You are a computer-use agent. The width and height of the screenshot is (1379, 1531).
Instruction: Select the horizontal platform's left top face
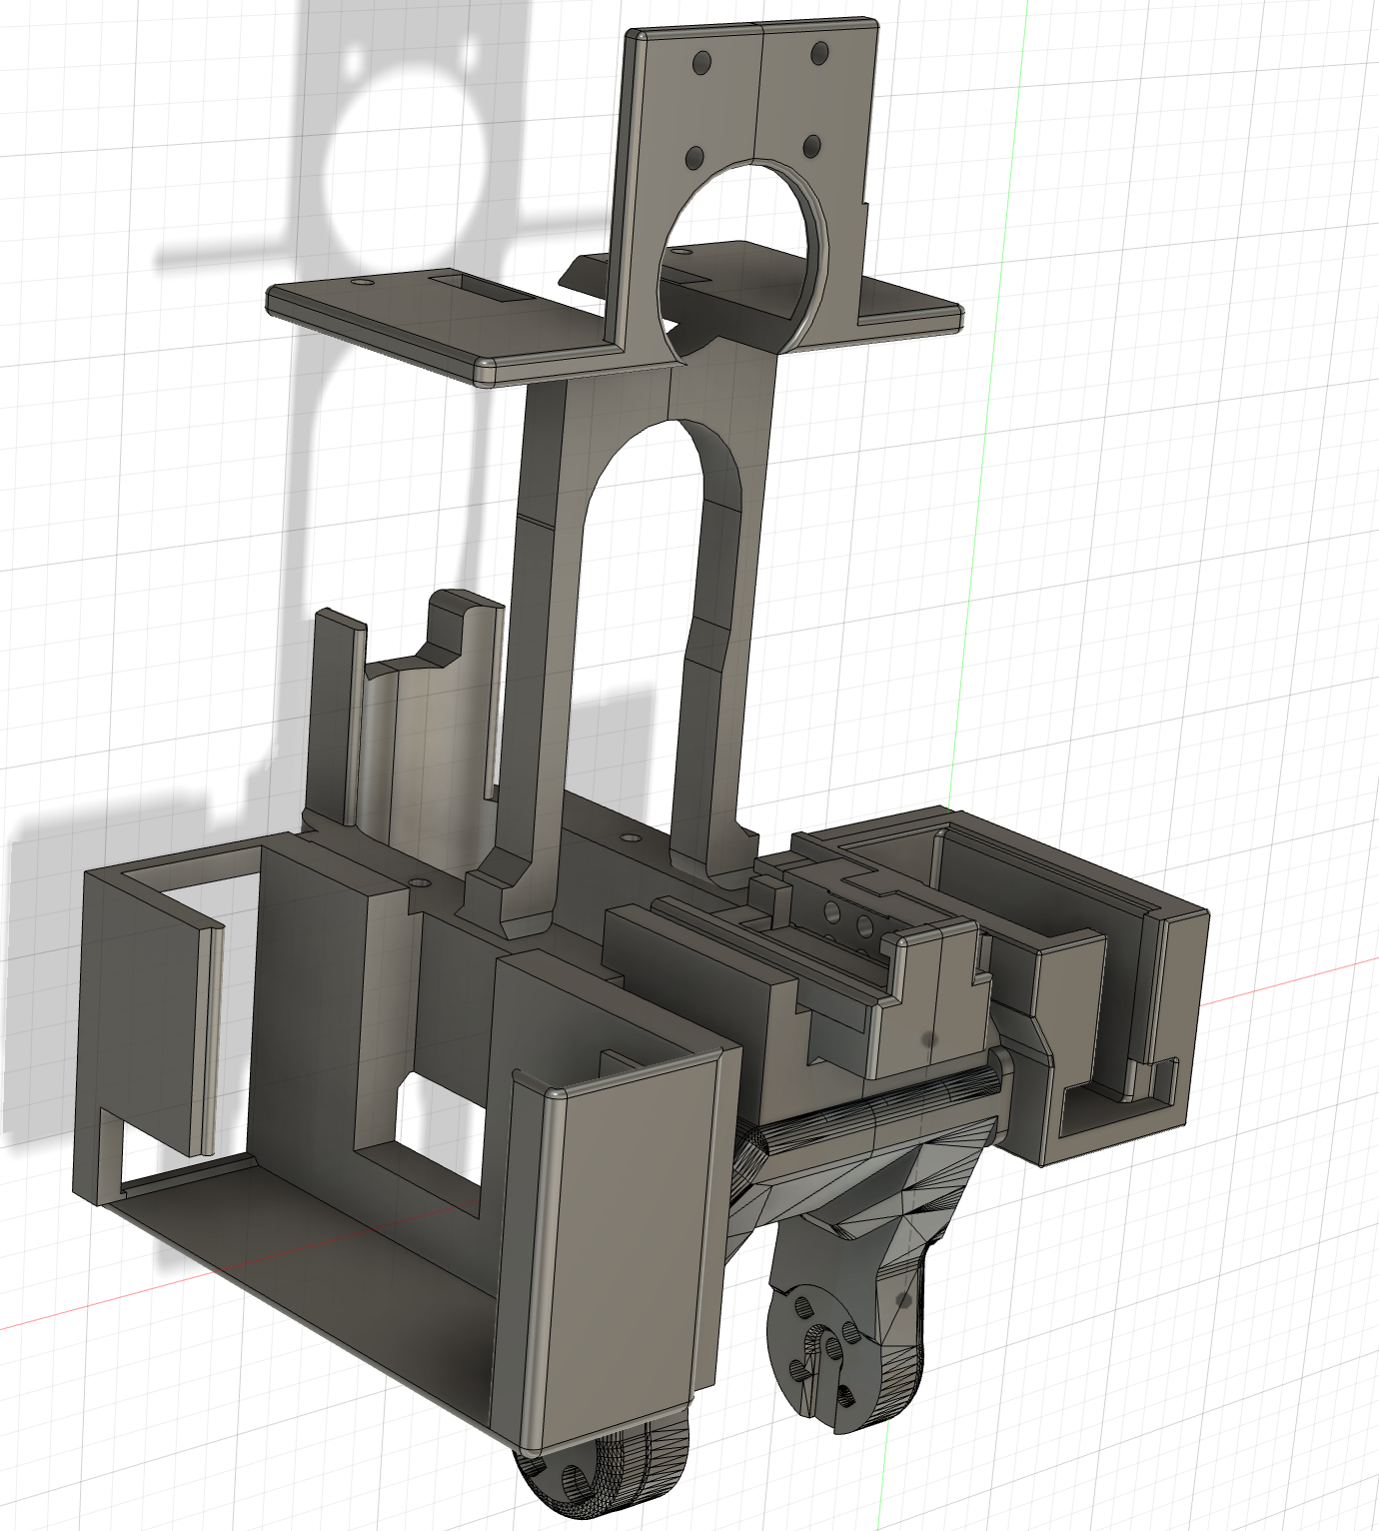440,313
